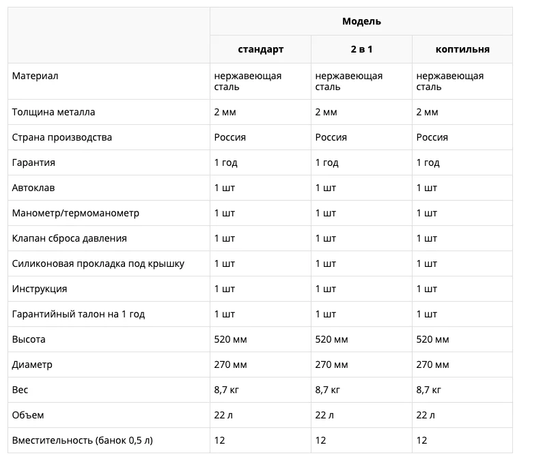Click the "Объем" row label
This screenshot has height=471, width=543.
pyautogui.click(x=28, y=415)
